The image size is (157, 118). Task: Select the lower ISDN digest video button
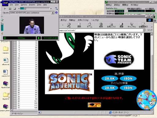click(x=128, y=88)
